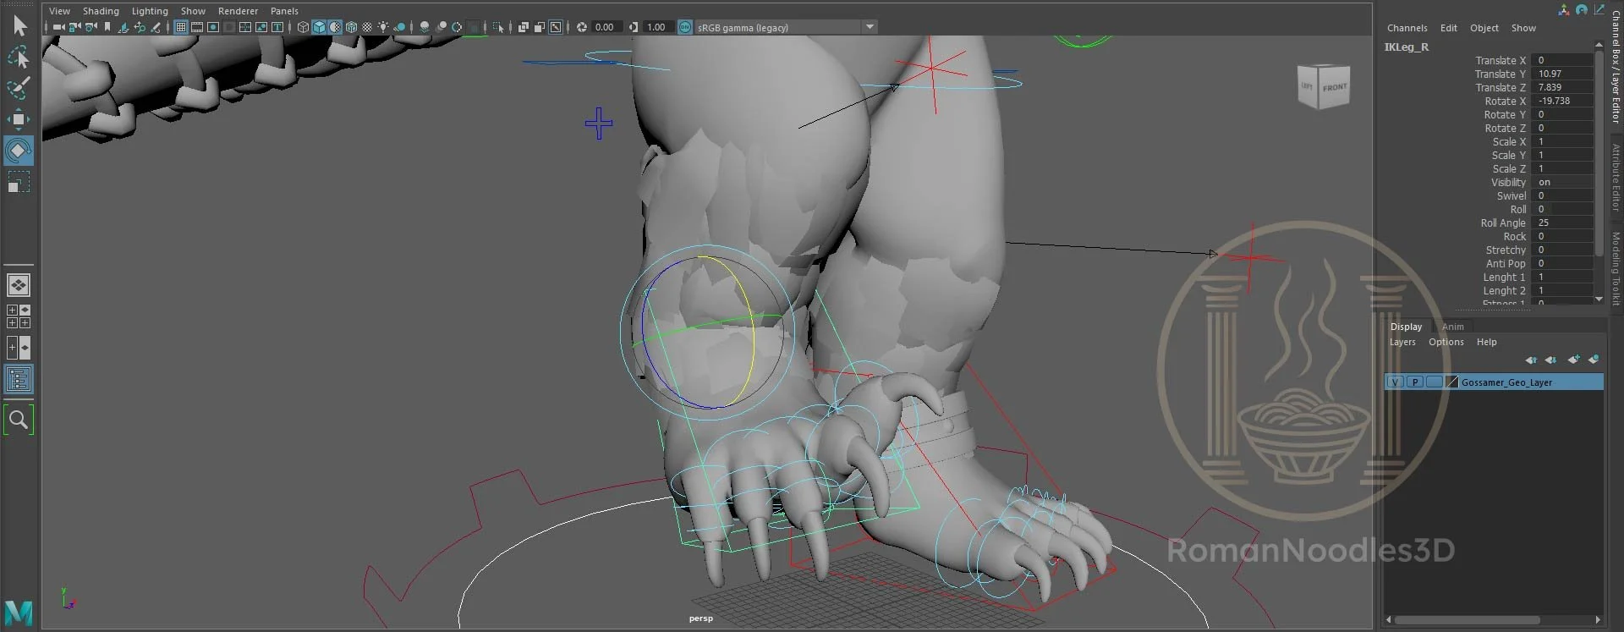1624x632 pixels.
Task: Pick the Scale tool
Action: click(19, 182)
